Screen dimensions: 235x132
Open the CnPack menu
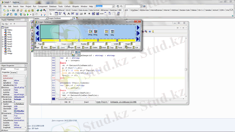pyautogui.click(x=67, y=6)
